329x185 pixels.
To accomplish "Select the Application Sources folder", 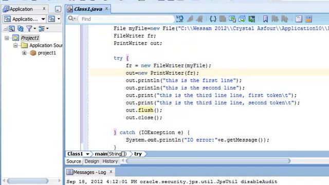I will pos(46,46).
